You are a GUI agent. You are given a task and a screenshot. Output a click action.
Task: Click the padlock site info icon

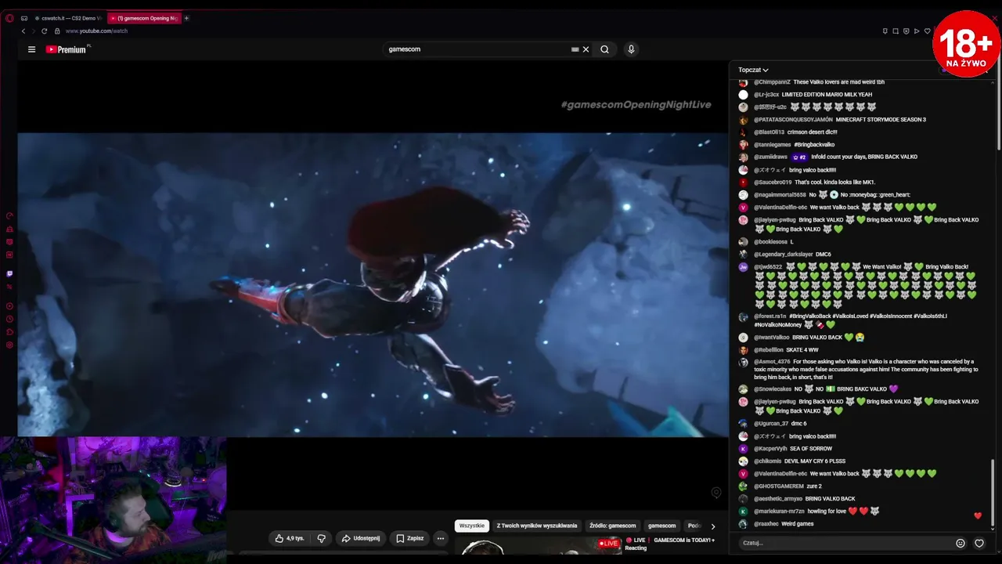(57, 31)
